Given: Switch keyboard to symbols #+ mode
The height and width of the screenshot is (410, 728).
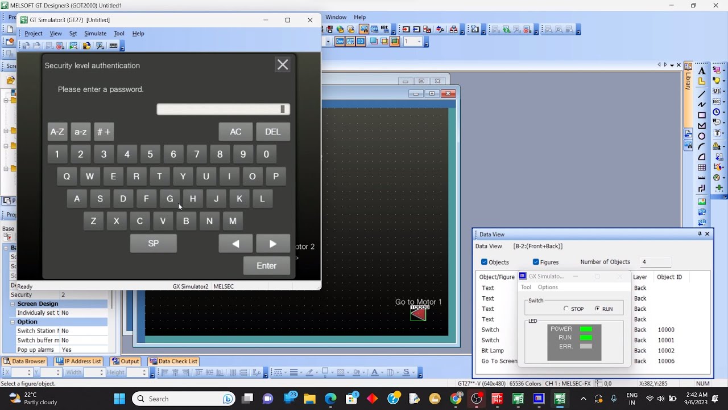Looking at the screenshot, I should click(x=104, y=132).
